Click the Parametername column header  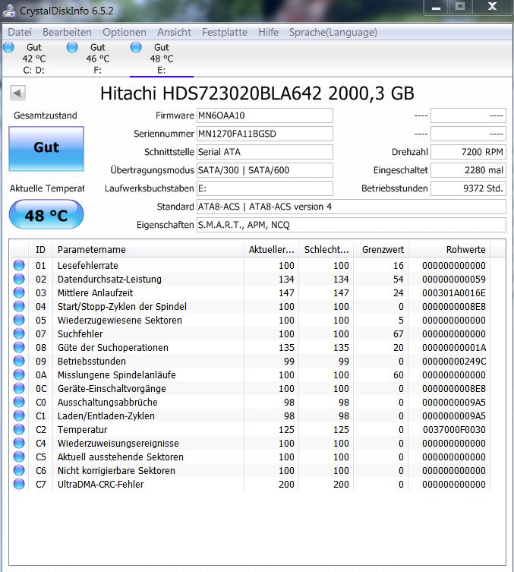click(x=148, y=249)
